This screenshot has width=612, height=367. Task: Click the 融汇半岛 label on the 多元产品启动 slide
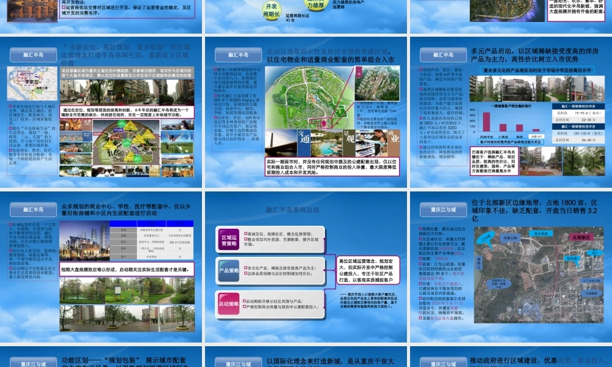[x=443, y=54]
